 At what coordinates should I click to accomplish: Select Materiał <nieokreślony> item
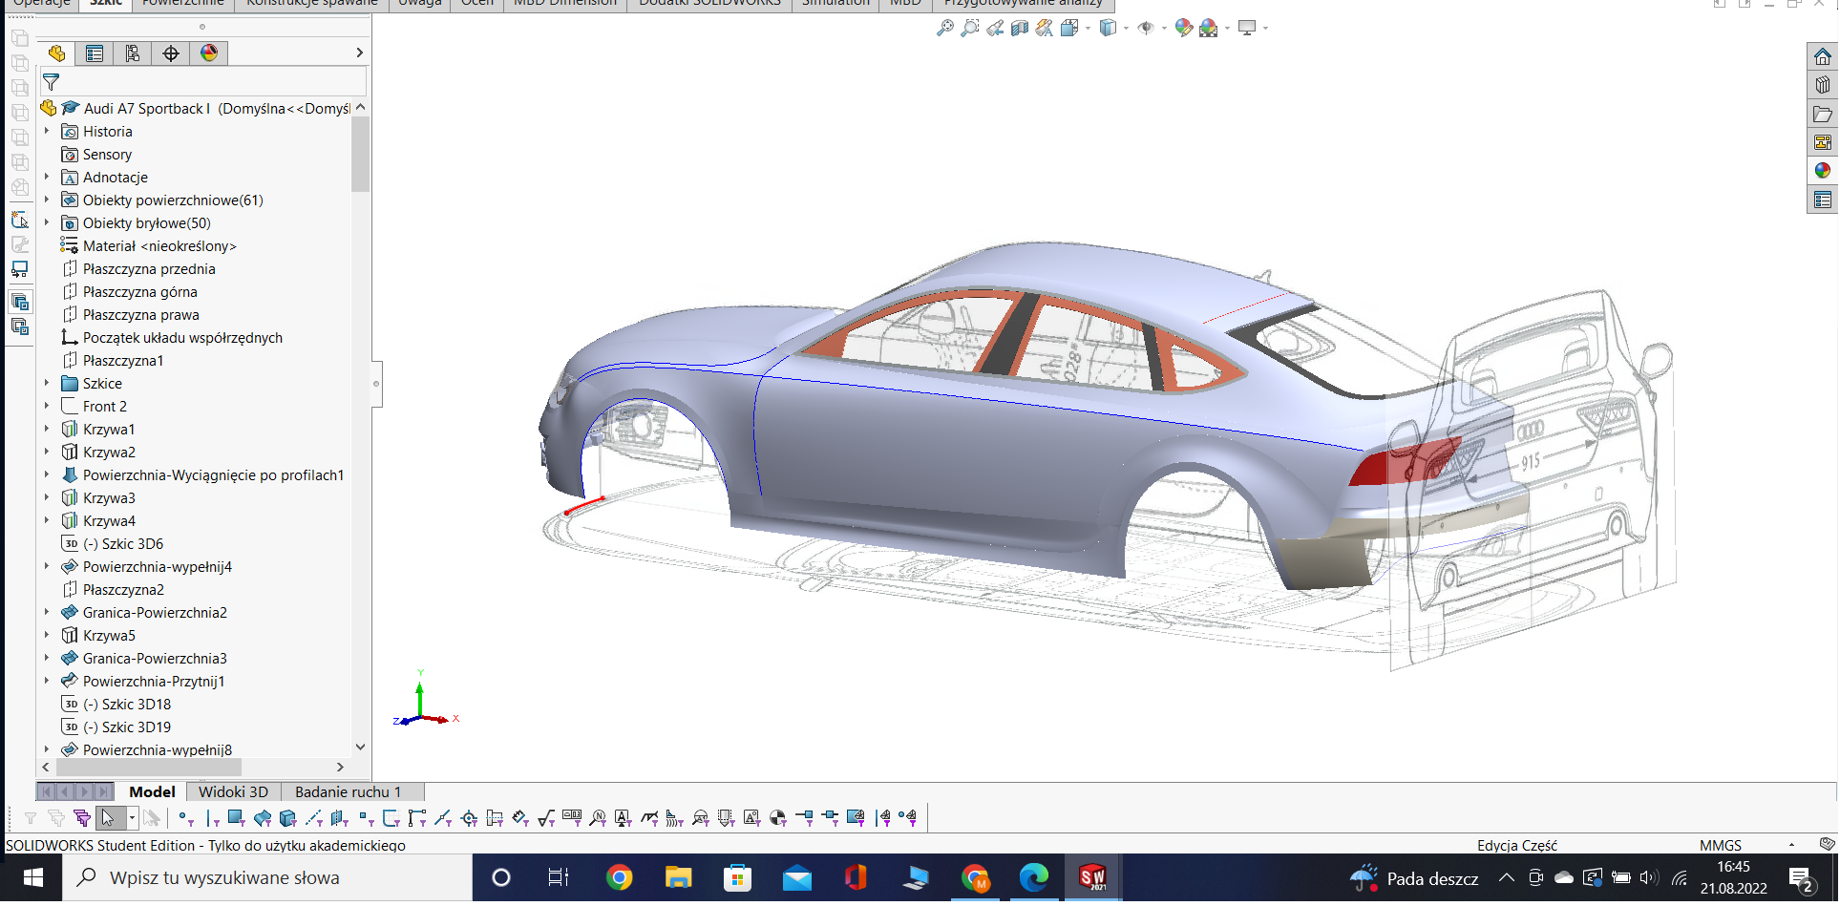[x=149, y=245]
